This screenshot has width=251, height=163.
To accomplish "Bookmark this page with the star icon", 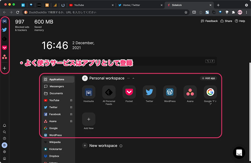I will coord(186,12).
